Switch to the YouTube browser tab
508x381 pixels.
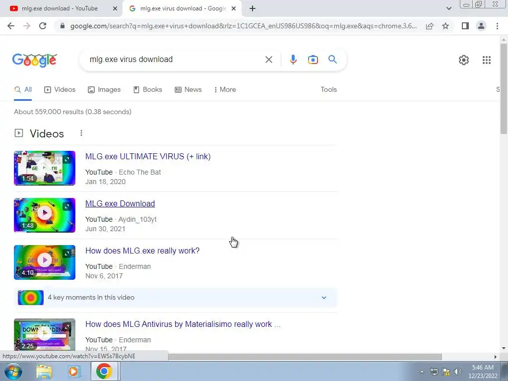pyautogui.click(x=62, y=9)
